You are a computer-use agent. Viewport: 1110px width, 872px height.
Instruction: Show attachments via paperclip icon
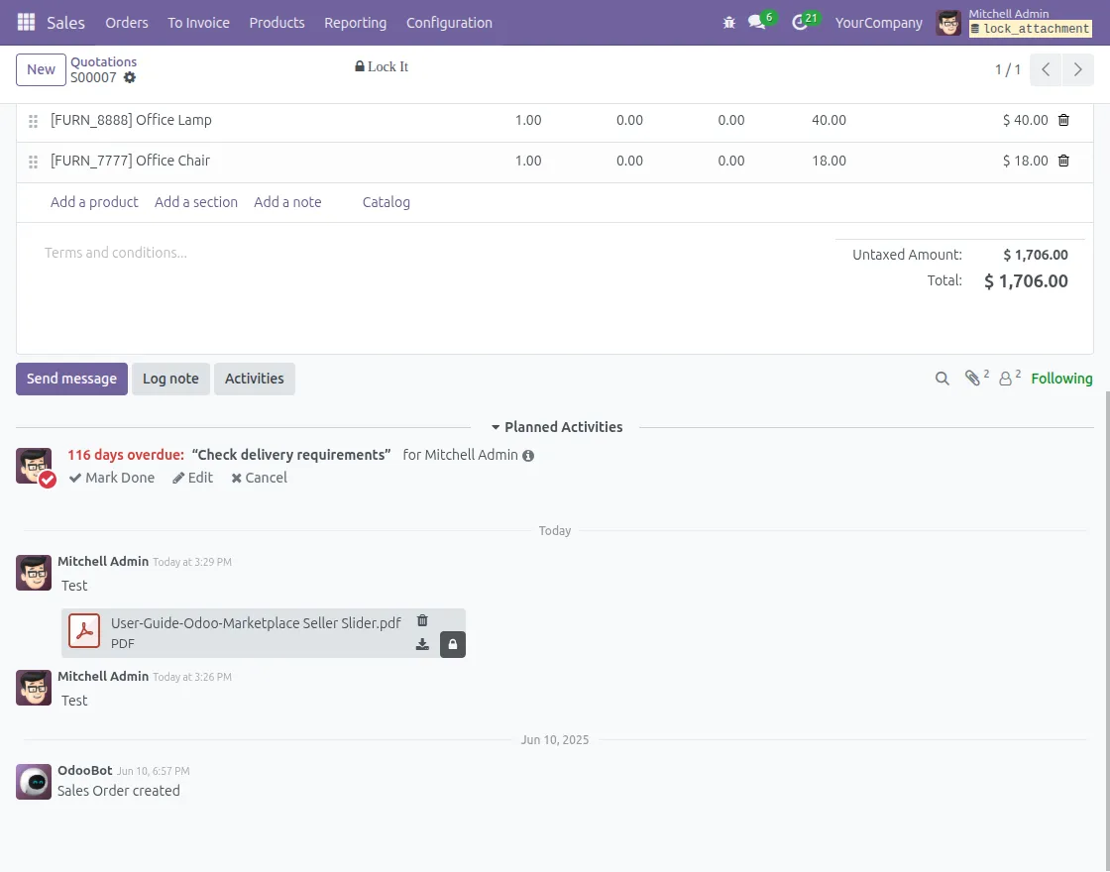click(974, 379)
